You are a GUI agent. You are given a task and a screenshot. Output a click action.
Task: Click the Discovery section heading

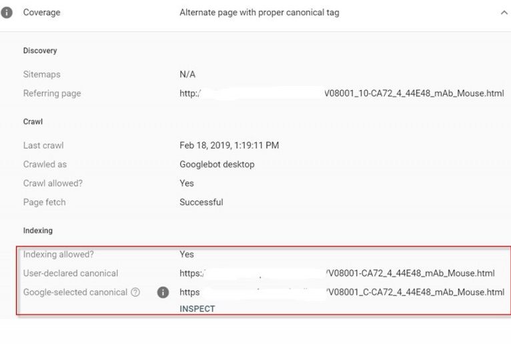click(x=40, y=51)
